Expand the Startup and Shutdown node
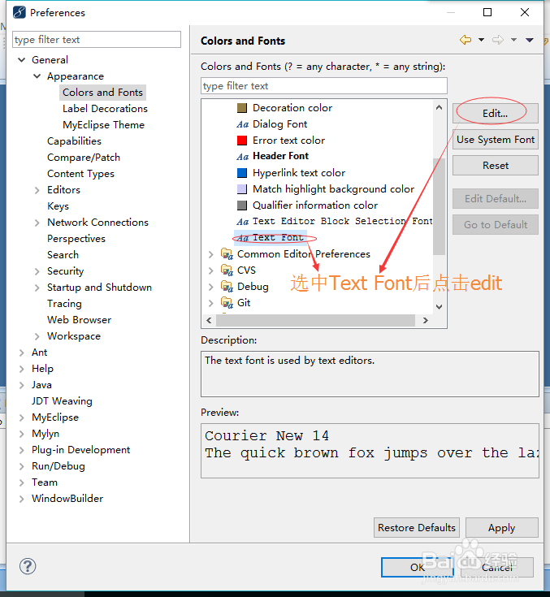550x597 pixels. click(37, 288)
